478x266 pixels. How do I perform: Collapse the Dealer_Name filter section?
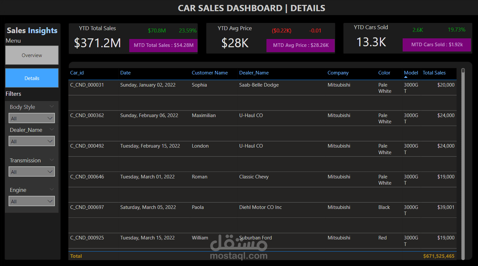tap(51, 129)
